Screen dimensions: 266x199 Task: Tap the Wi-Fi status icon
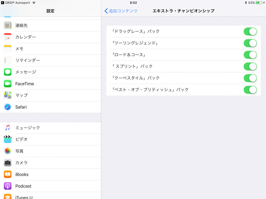coord(34,3)
